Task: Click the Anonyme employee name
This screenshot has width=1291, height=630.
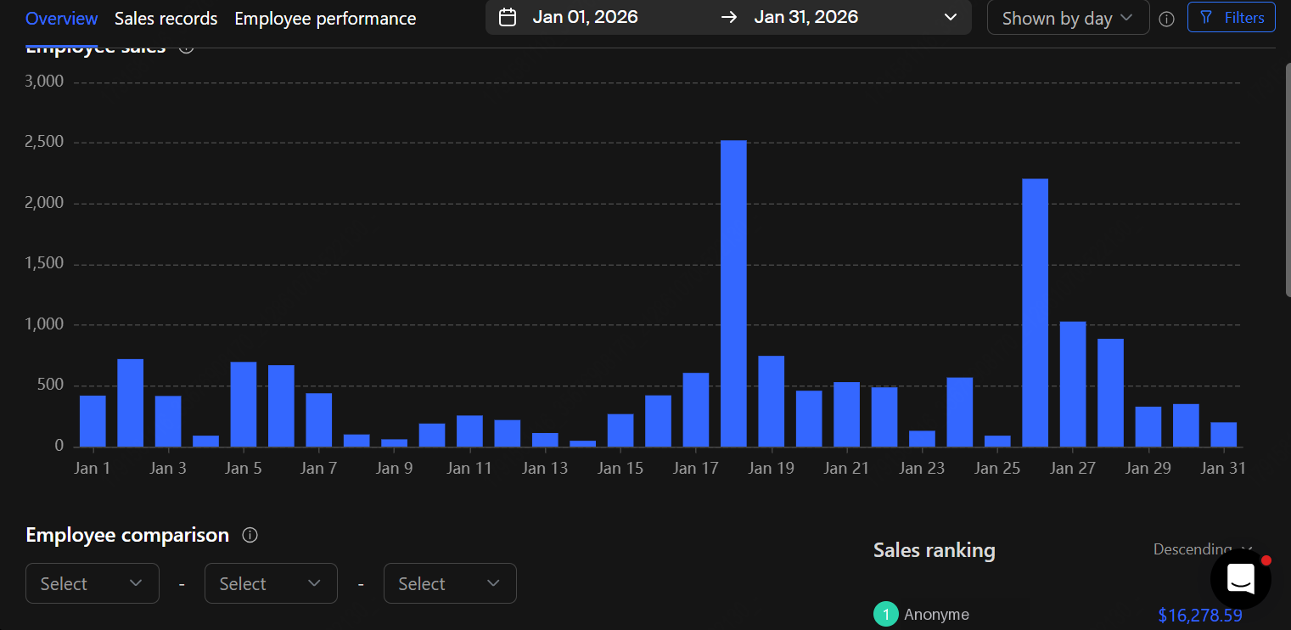Action: click(x=936, y=614)
